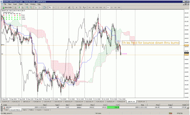Click the connection status bars icon

pos(171,113)
